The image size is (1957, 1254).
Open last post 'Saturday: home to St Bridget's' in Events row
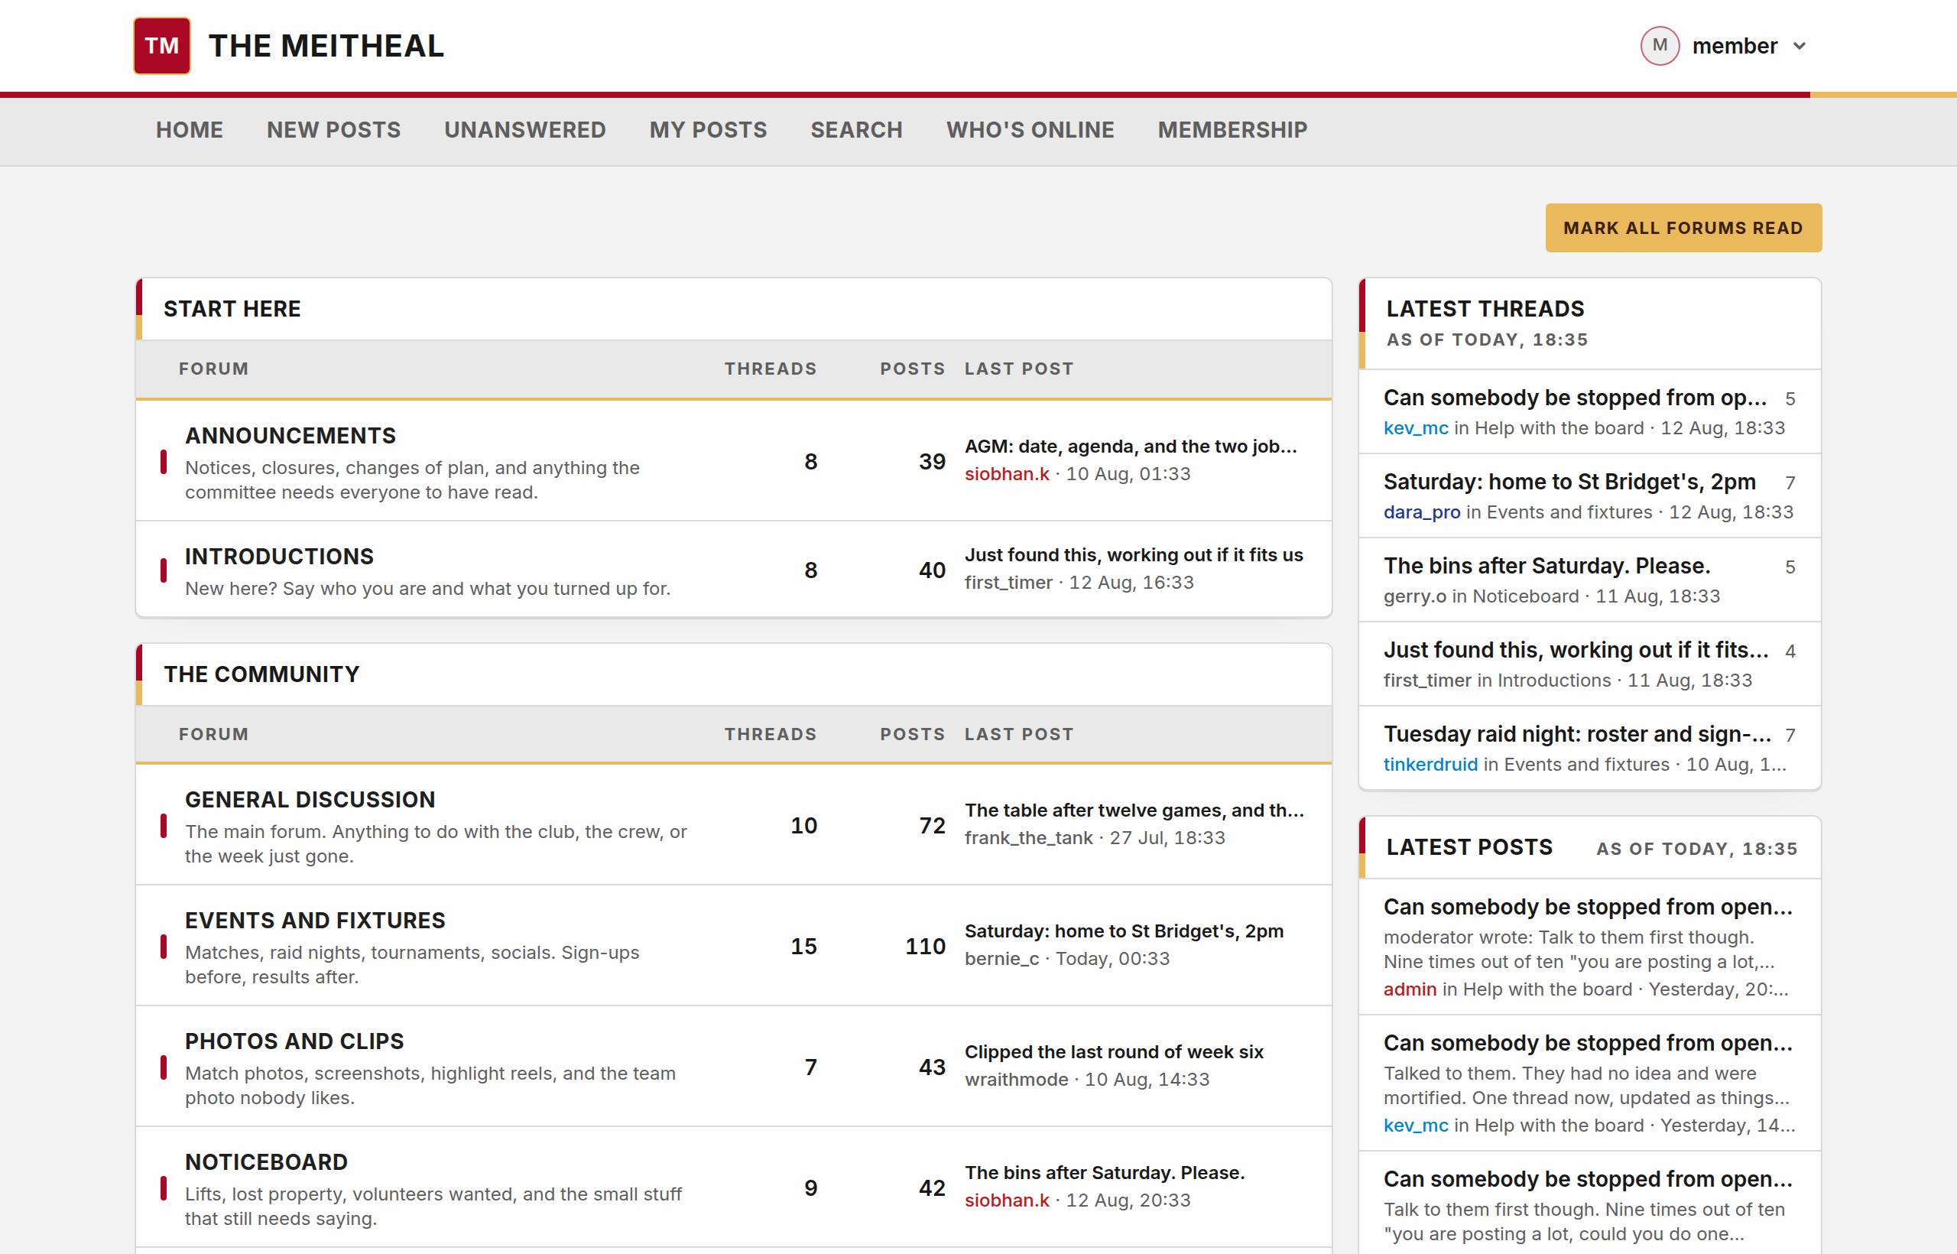coord(1125,931)
